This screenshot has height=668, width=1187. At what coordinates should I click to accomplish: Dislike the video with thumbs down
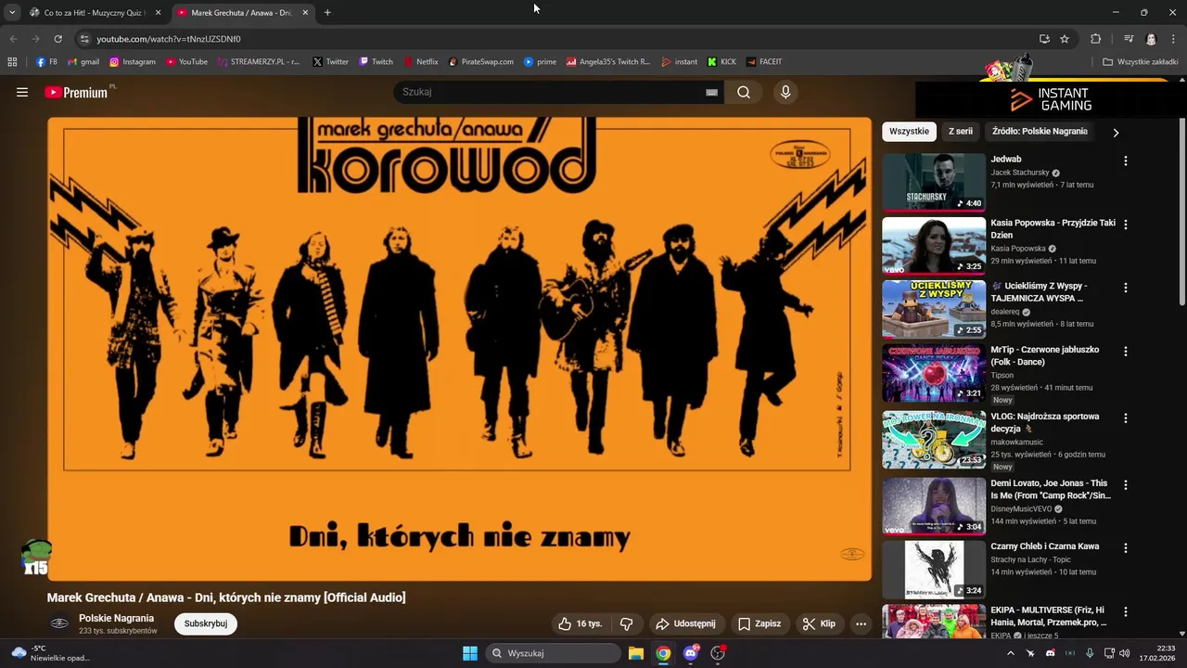coord(626,623)
